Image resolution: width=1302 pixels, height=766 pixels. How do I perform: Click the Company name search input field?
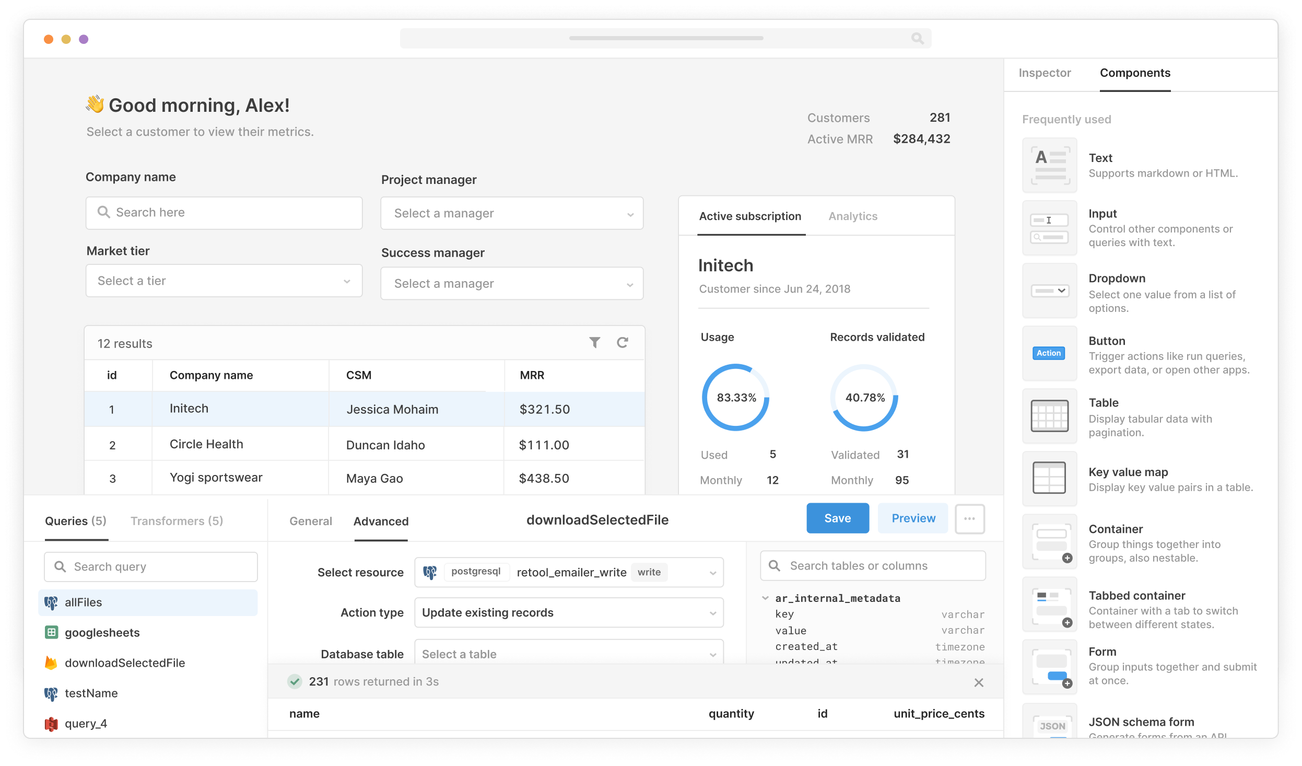(223, 211)
